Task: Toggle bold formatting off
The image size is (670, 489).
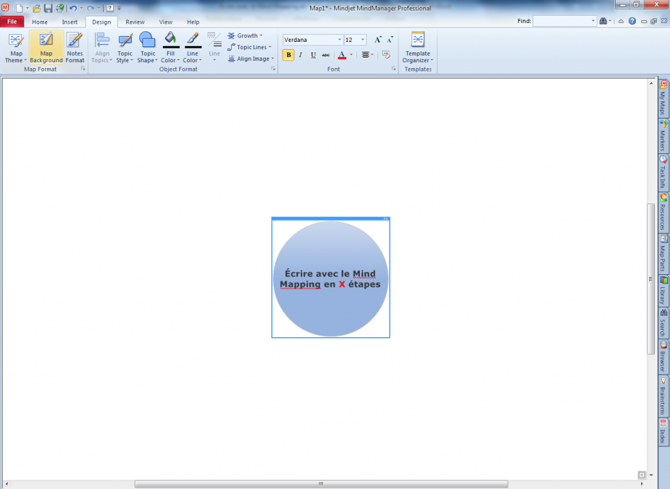Action: pos(289,55)
